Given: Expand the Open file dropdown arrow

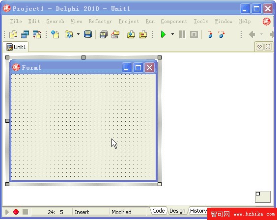Looking at the screenshot, I should point(78,34).
